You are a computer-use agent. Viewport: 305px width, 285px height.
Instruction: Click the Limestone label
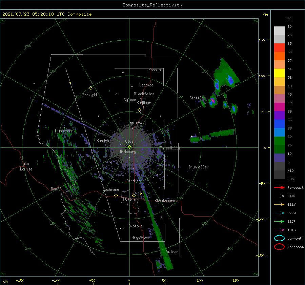tap(64, 131)
